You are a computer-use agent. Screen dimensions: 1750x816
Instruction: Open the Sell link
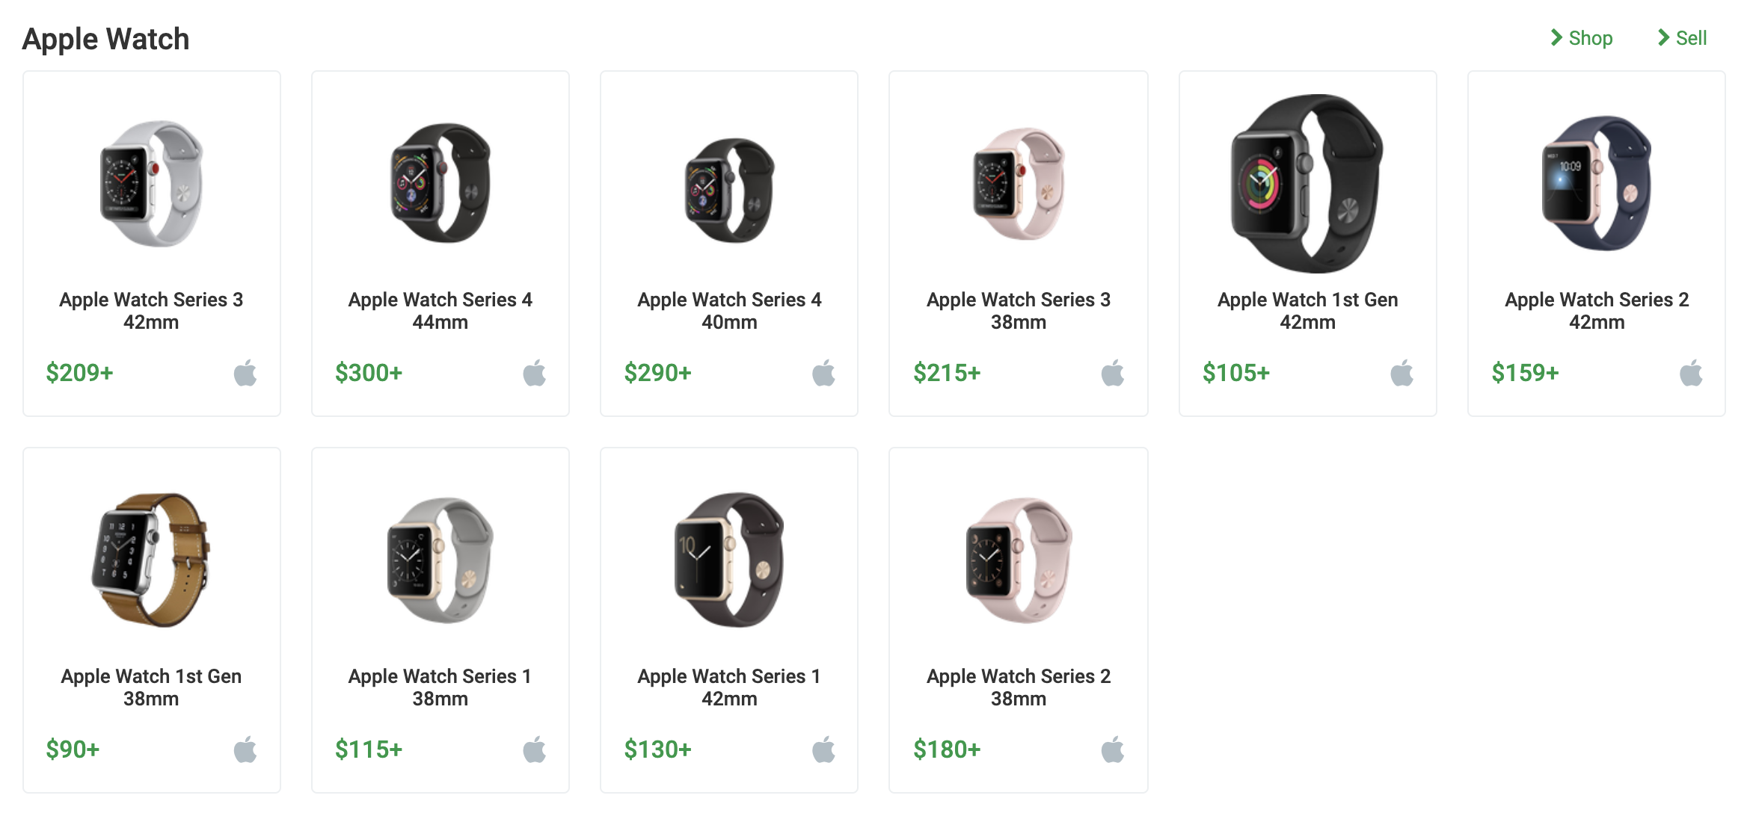coord(1692,37)
